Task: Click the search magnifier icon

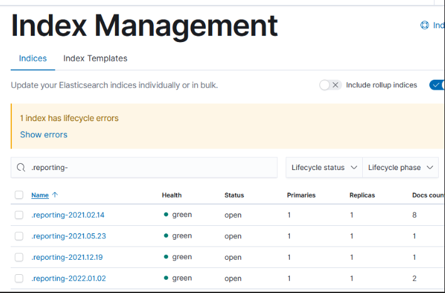Action: click(21, 168)
